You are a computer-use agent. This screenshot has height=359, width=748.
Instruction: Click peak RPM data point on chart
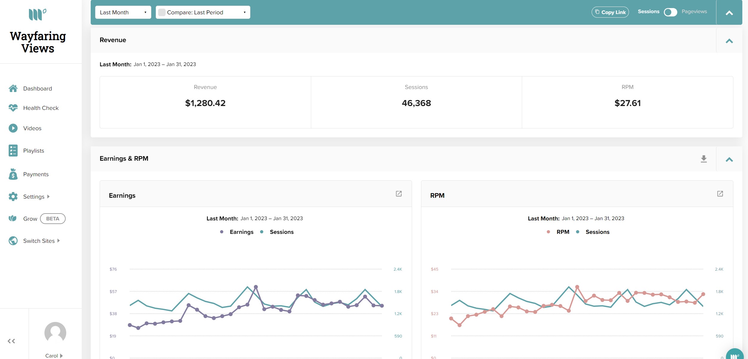coord(577,287)
